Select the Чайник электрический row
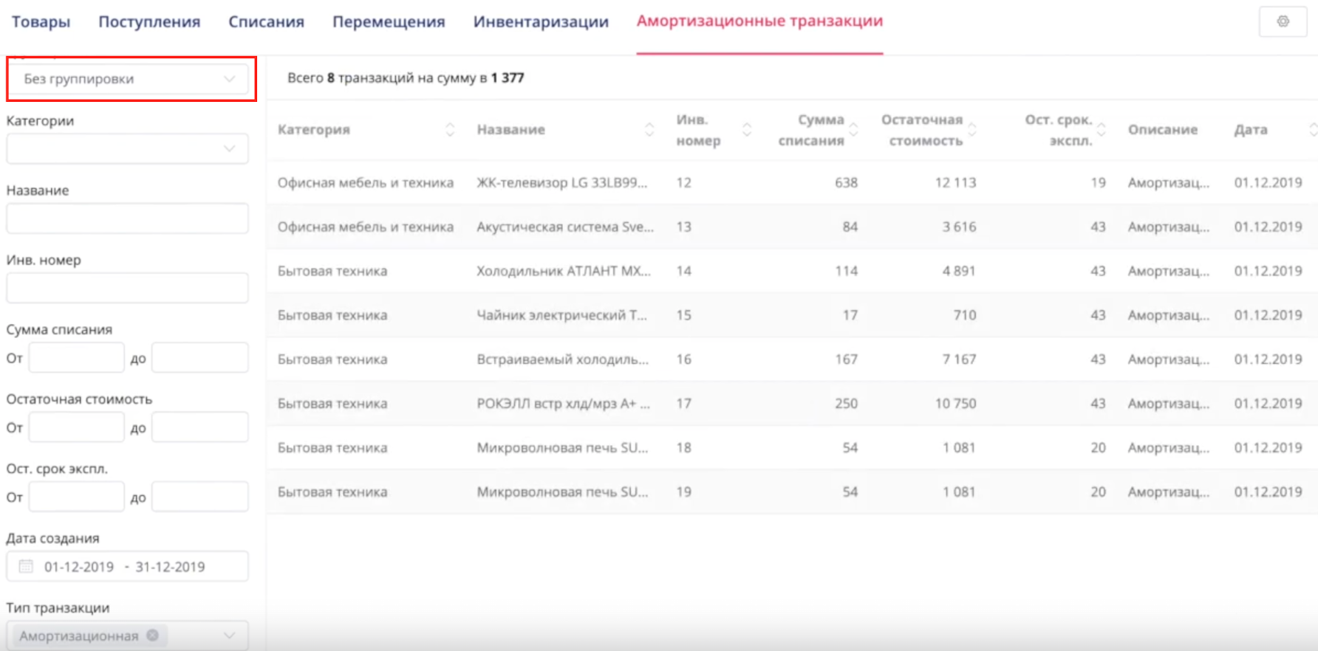1318x651 pixels. (x=792, y=315)
